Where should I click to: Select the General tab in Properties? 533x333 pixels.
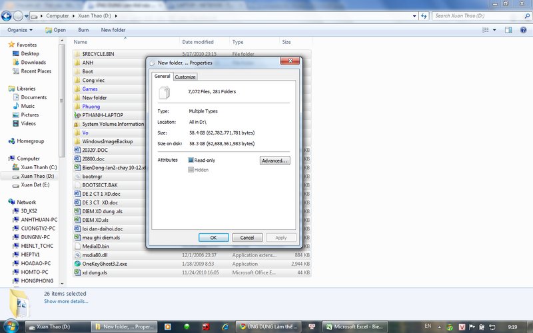(163, 77)
